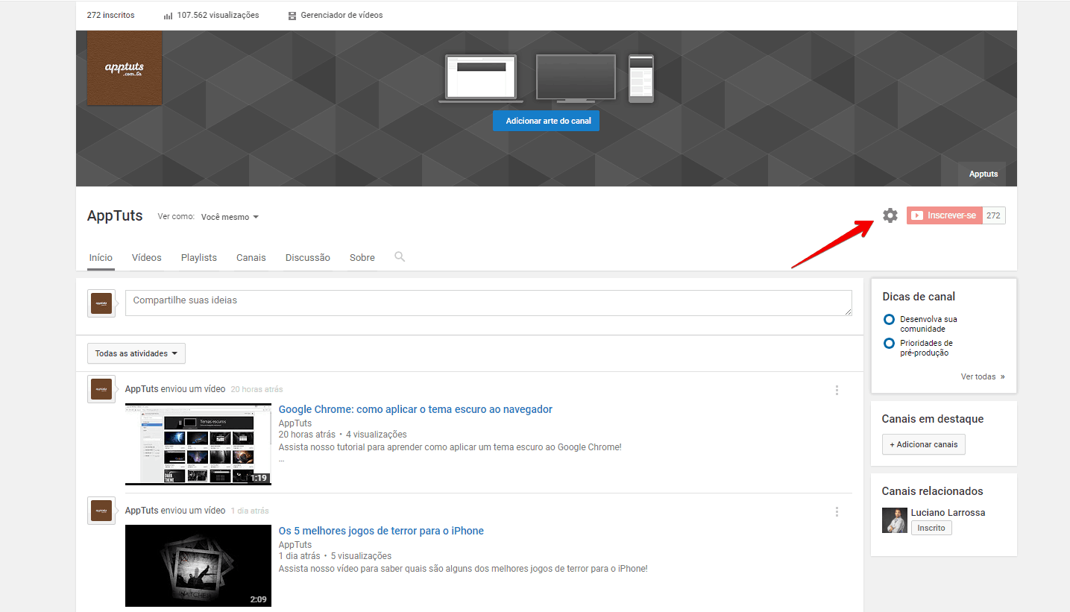
Task: Click the 20 horas atrás timestamp in post header
Action: tap(257, 389)
